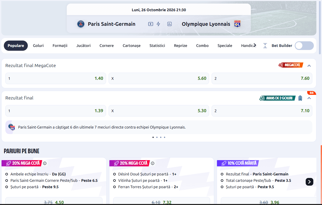This screenshot has height=205, width=322.
Task: Open the match statistics chart icon
Action: click(x=170, y=24)
